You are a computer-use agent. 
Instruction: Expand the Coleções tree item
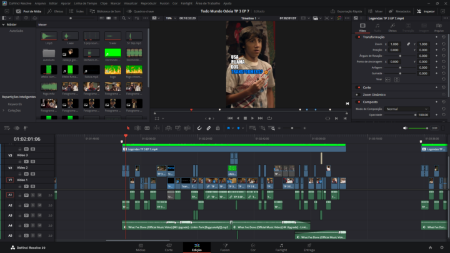point(3,110)
